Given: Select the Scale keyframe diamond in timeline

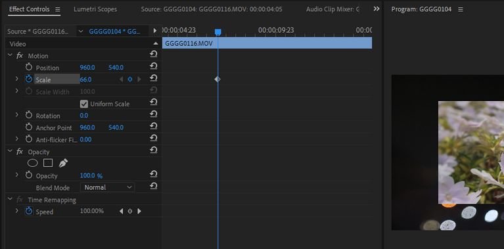Looking at the screenshot, I should [218, 79].
